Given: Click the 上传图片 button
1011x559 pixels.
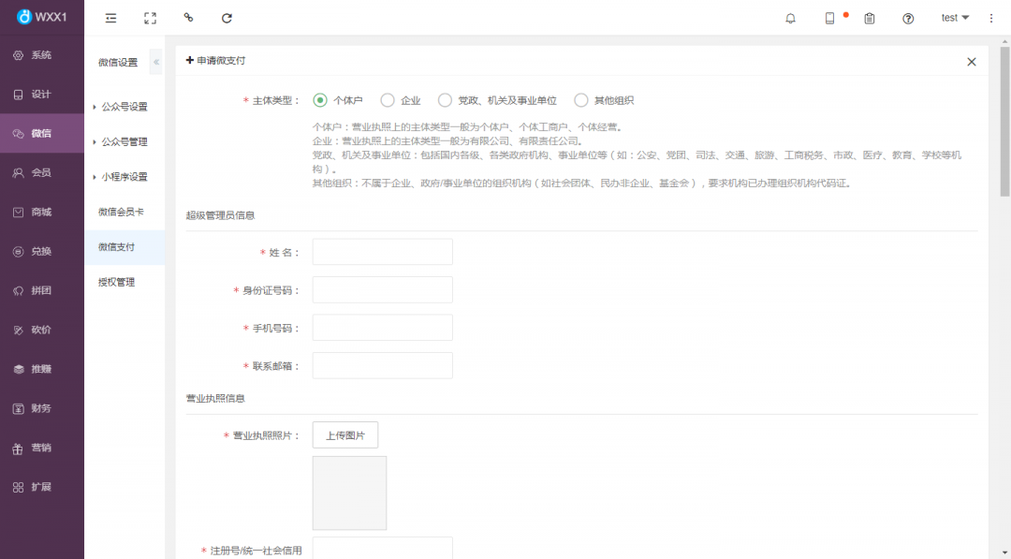Looking at the screenshot, I should point(345,435).
